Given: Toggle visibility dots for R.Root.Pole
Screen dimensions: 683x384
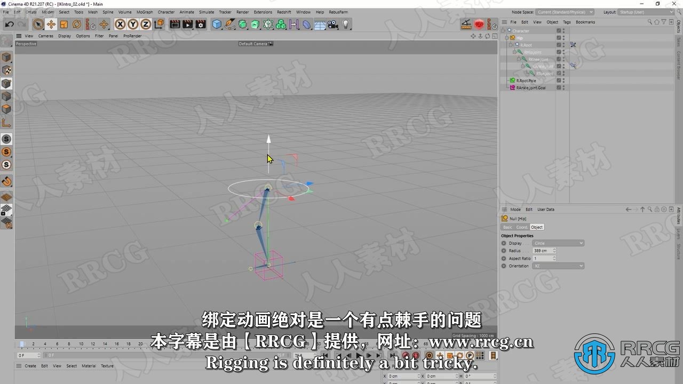Looking at the screenshot, I should click(563, 81).
